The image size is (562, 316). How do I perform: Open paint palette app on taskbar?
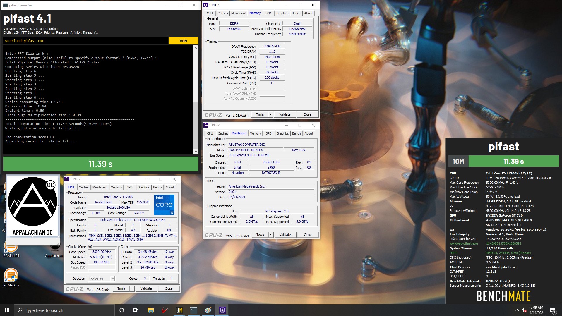[x=208, y=310]
